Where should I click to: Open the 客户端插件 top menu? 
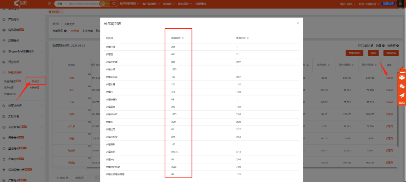point(151,4)
